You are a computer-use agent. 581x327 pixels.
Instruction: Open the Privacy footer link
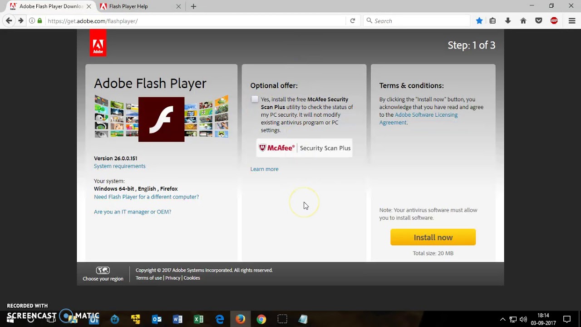point(172,278)
